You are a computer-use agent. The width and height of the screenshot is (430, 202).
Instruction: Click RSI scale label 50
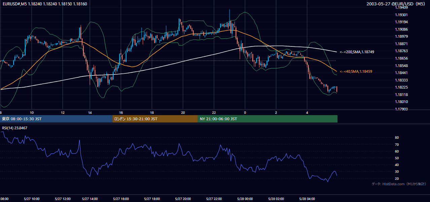397,158
